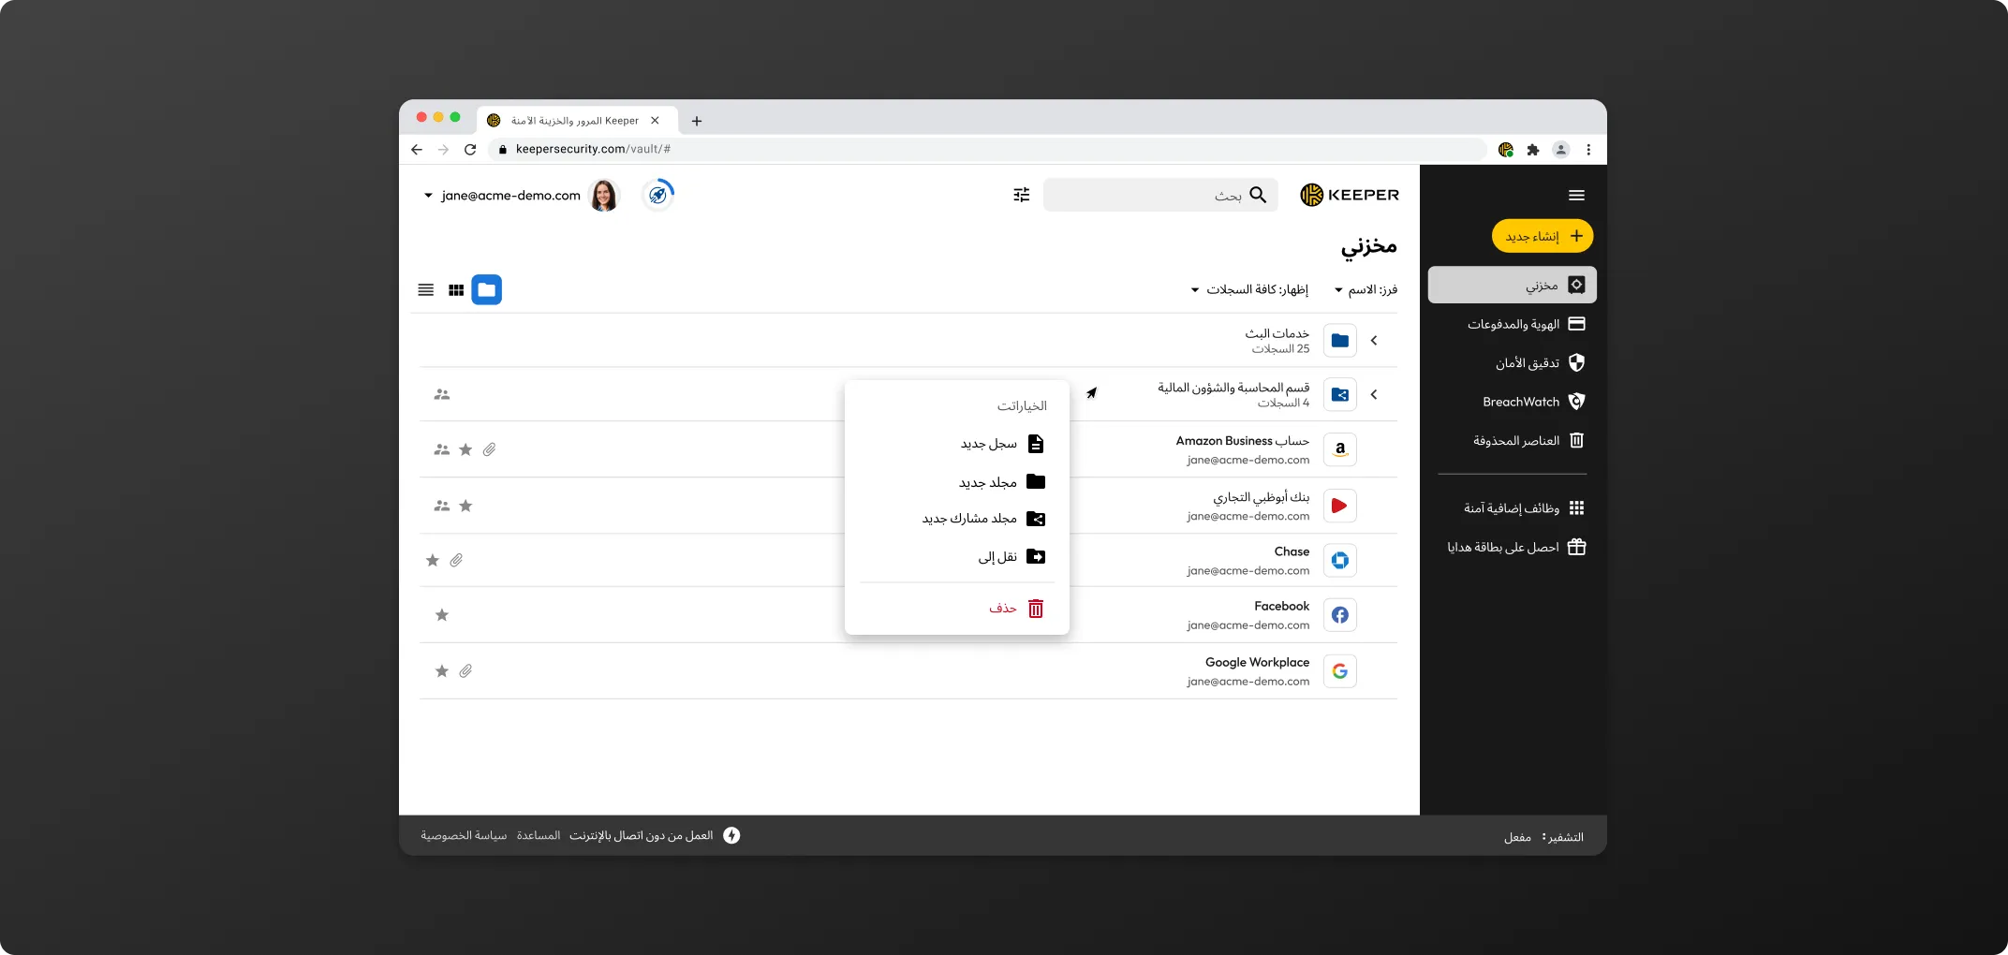This screenshot has height=955, width=2008.
Task: Switch to list view
Action: coord(425,290)
